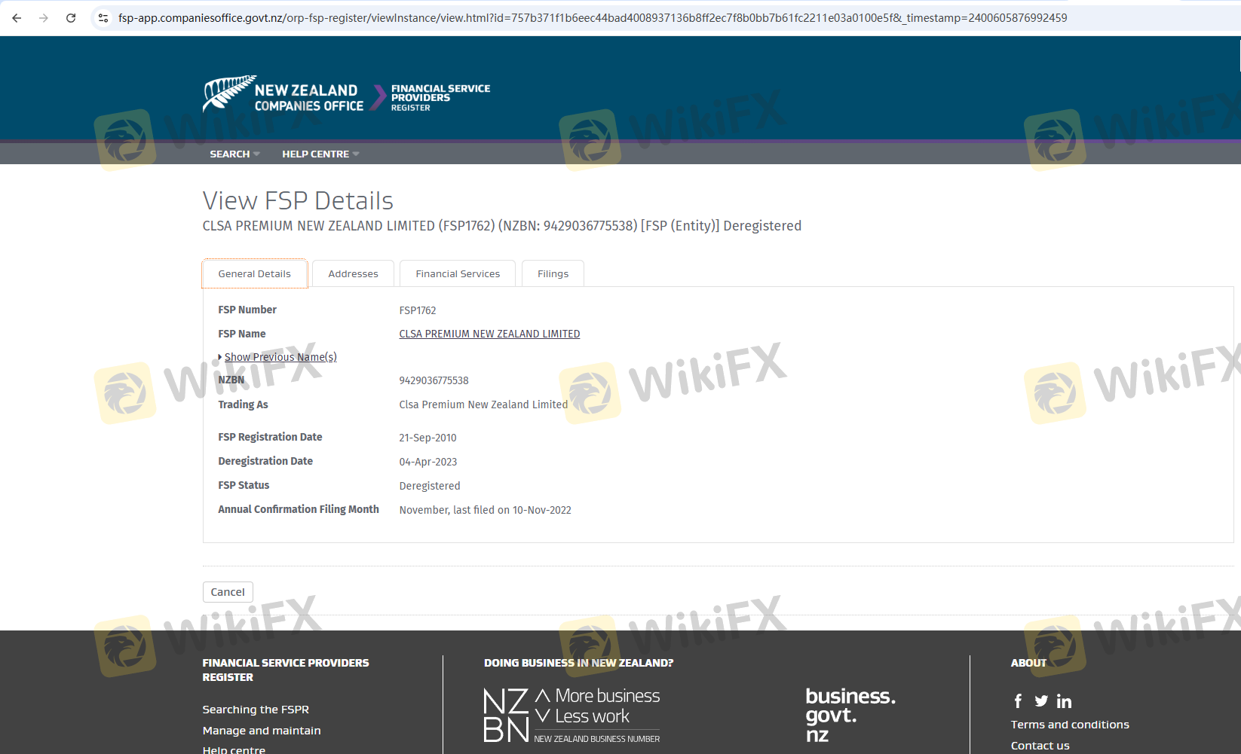Image resolution: width=1241 pixels, height=754 pixels.
Task: Expand Show Previous Name(s)
Action: click(280, 357)
